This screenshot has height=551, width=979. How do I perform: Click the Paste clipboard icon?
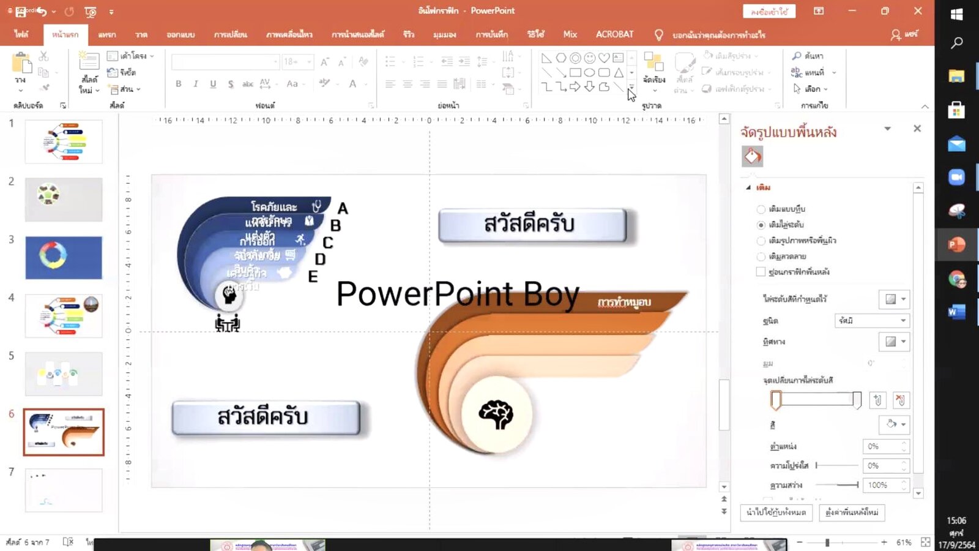point(21,63)
